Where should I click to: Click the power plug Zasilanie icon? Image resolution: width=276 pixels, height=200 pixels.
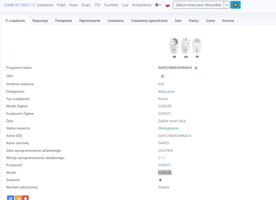(x=160, y=180)
